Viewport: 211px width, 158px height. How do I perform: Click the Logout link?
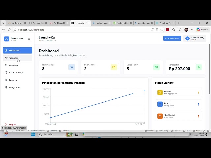click(10, 124)
